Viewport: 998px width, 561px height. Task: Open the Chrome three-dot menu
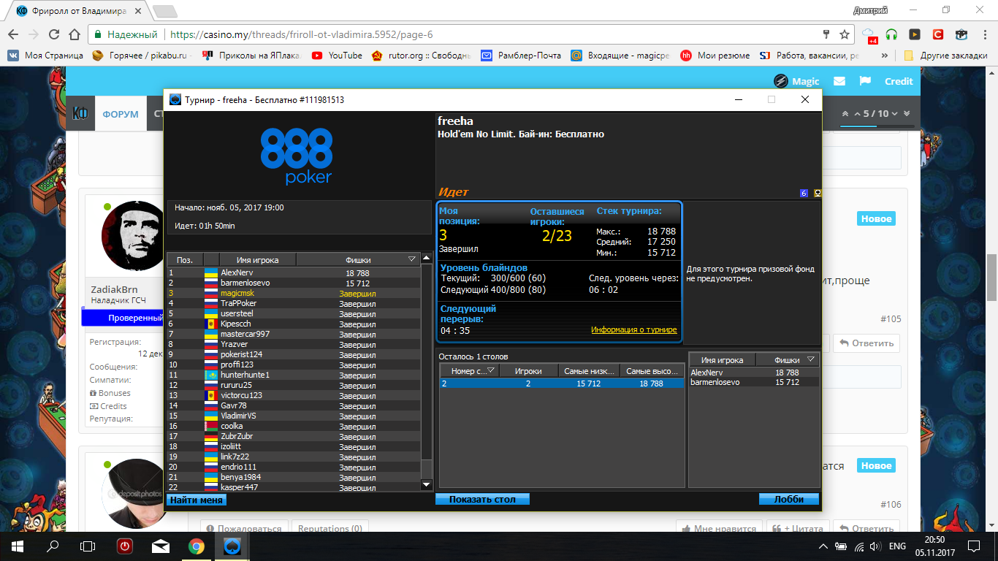pyautogui.click(x=983, y=34)
